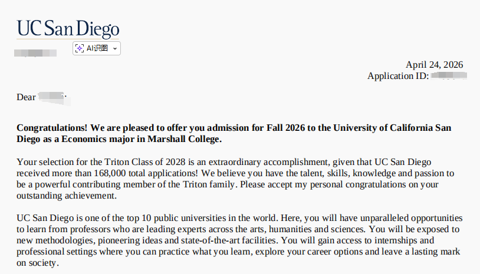Click the blurred text under the logo
The width and height of the screenshot is (480, 274).
click(x=35, y=52)
